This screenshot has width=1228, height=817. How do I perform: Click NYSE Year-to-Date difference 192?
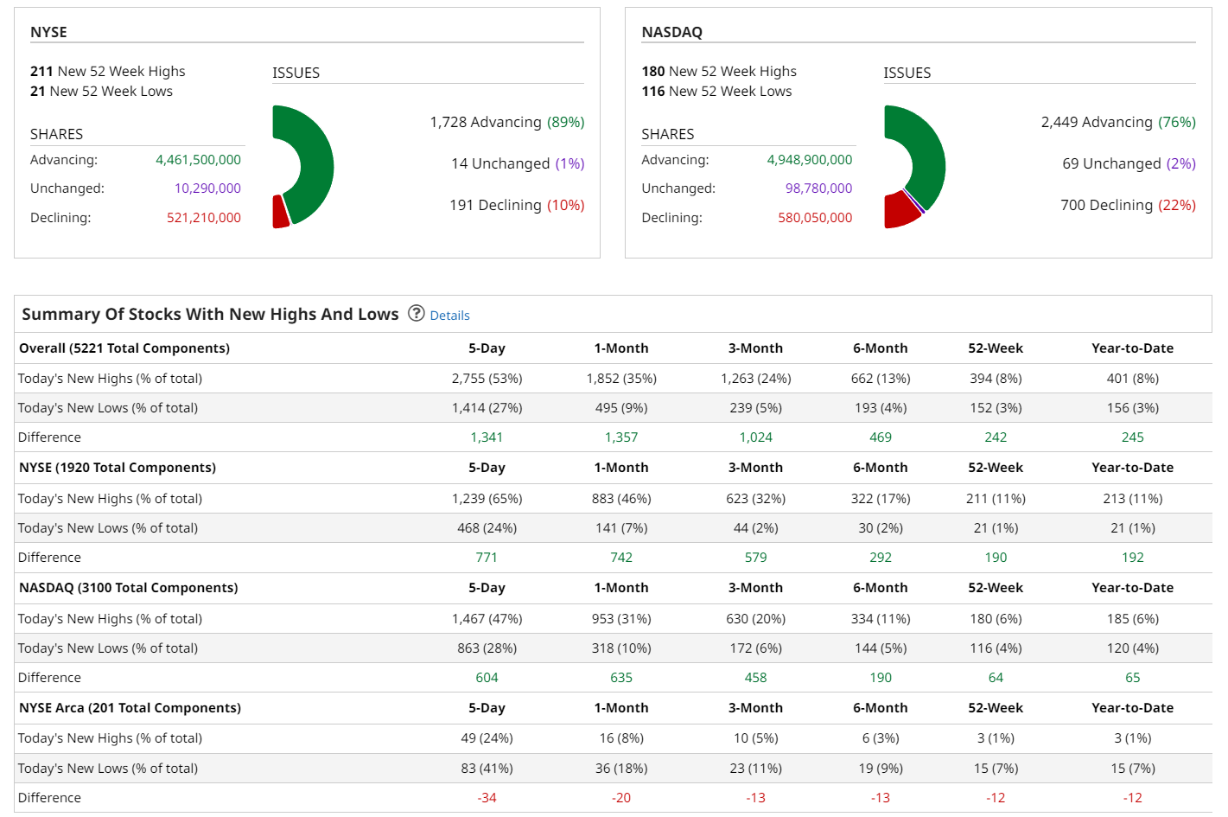coord(1133,558)
